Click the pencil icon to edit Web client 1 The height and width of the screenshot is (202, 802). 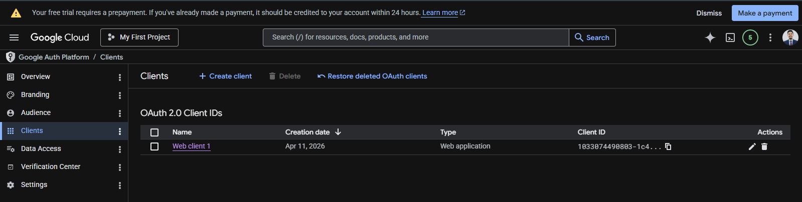(752, 146)
